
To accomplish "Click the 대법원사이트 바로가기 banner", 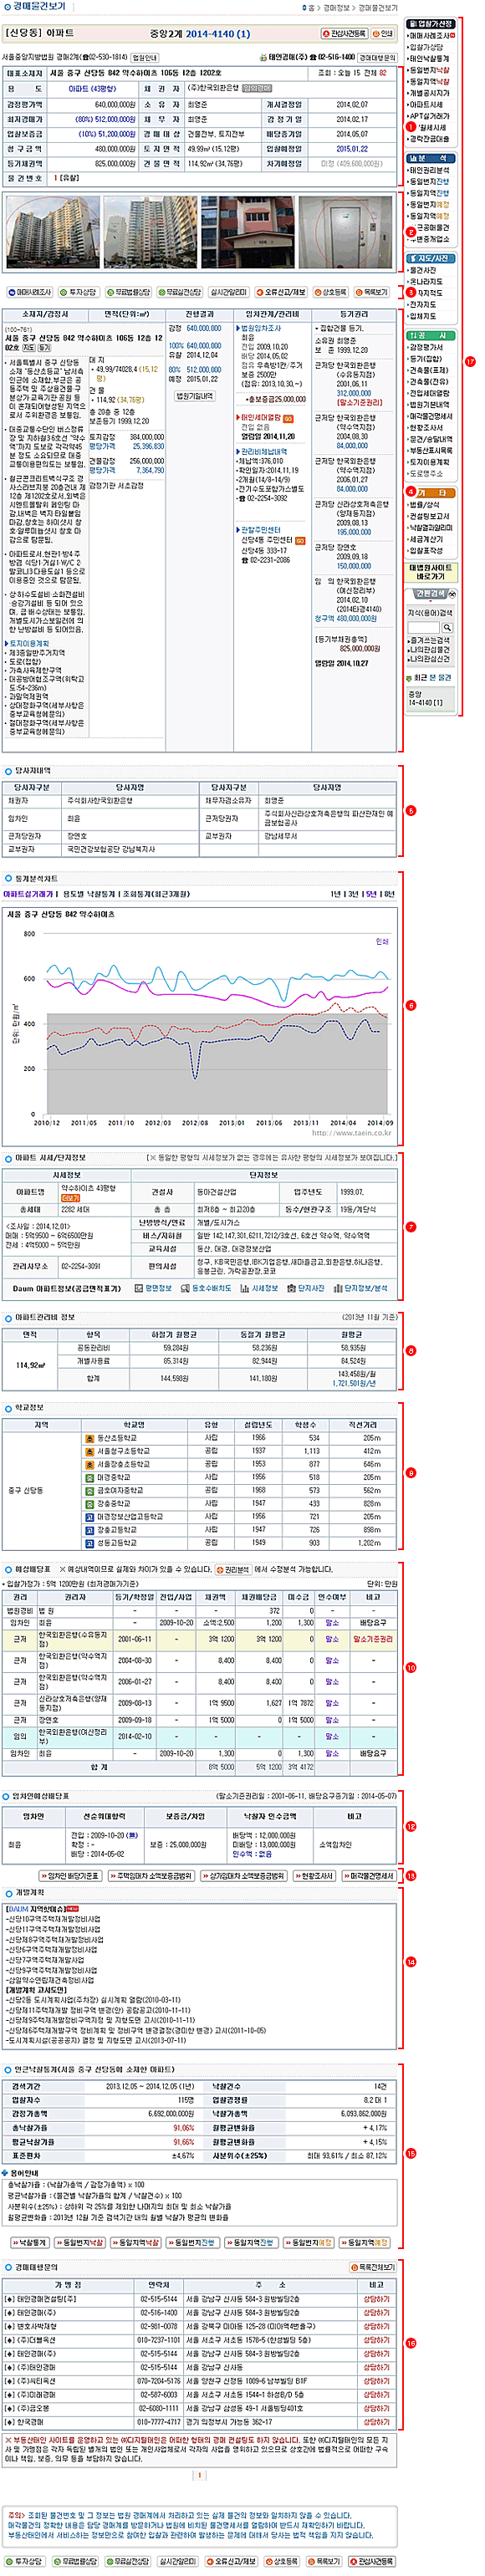I will (431, 572).
